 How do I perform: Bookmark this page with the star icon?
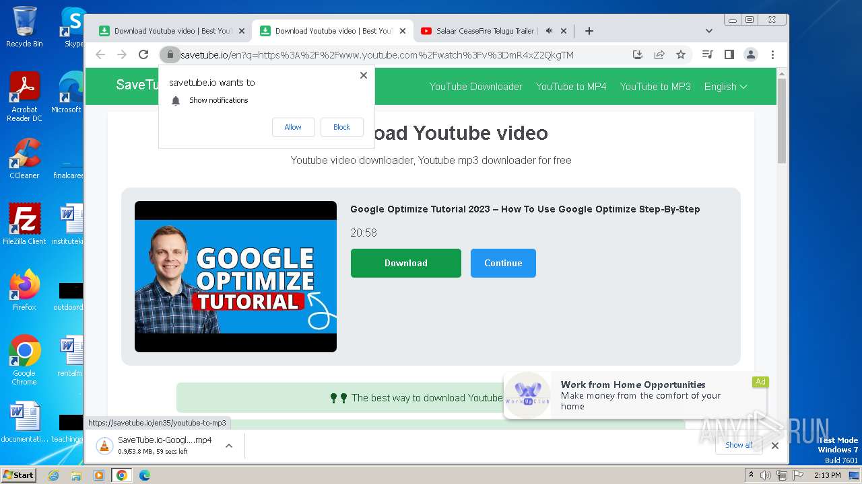coord(681,54)
